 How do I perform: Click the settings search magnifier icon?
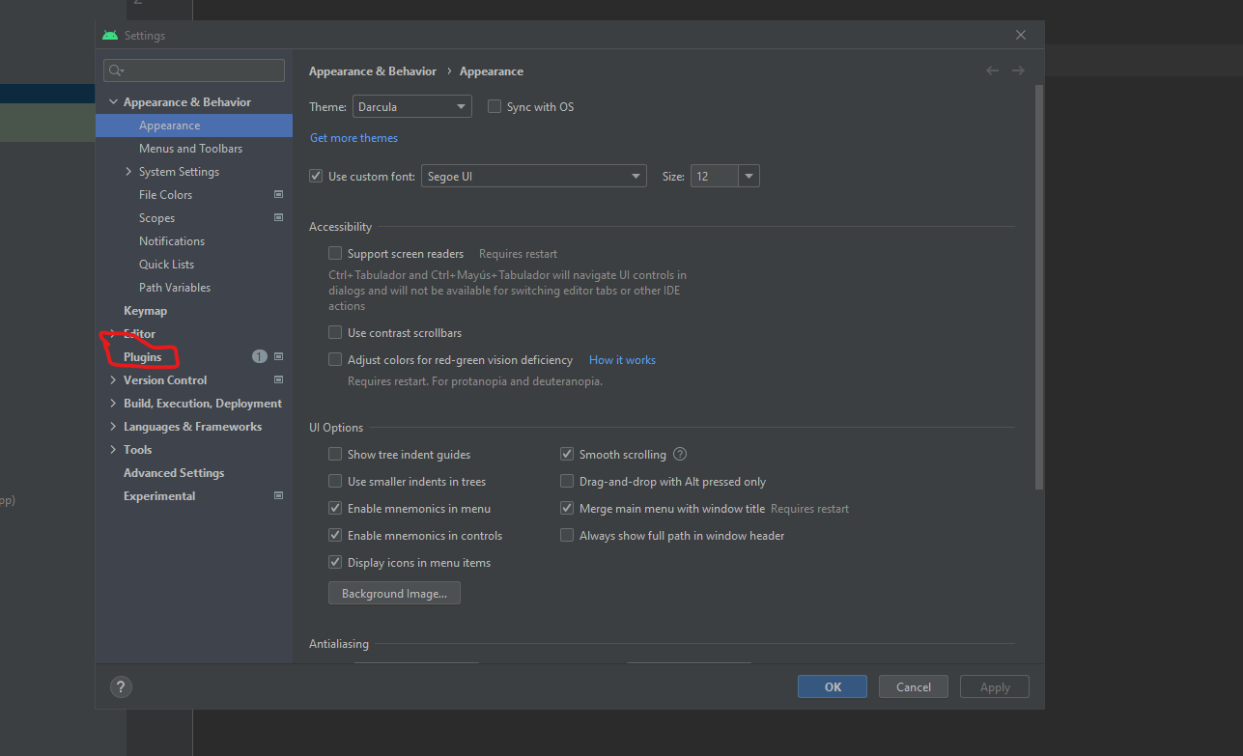click(x=116, y=70)
